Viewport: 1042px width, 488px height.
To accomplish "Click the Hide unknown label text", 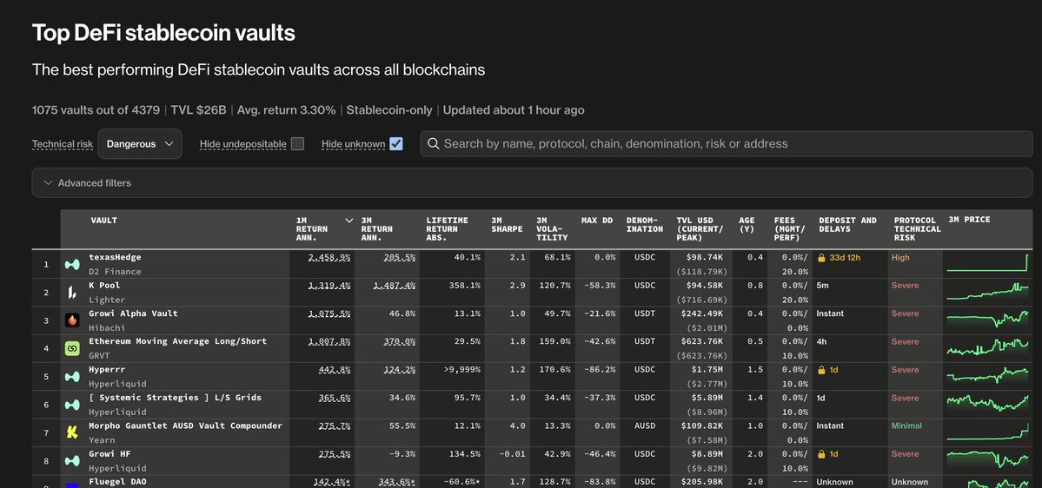I will (x=354, y=144).
